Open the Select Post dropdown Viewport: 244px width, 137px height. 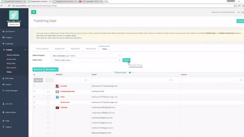86,60
